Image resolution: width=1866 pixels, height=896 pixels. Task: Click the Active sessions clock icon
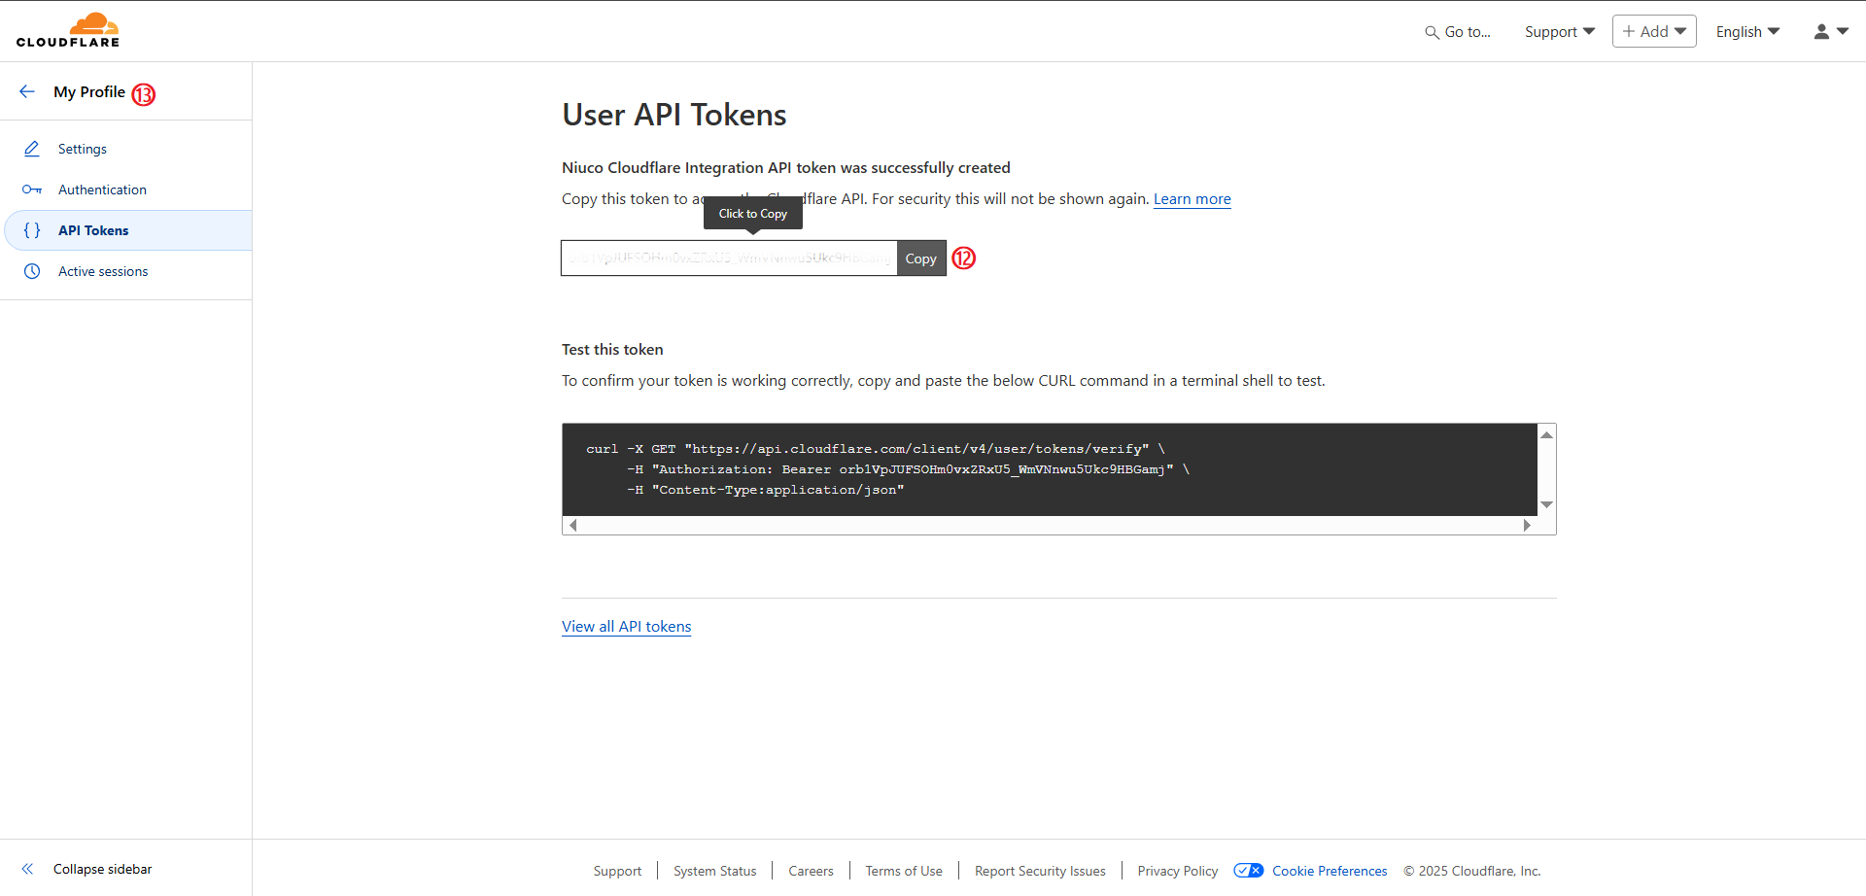click(x=32, y=271)
